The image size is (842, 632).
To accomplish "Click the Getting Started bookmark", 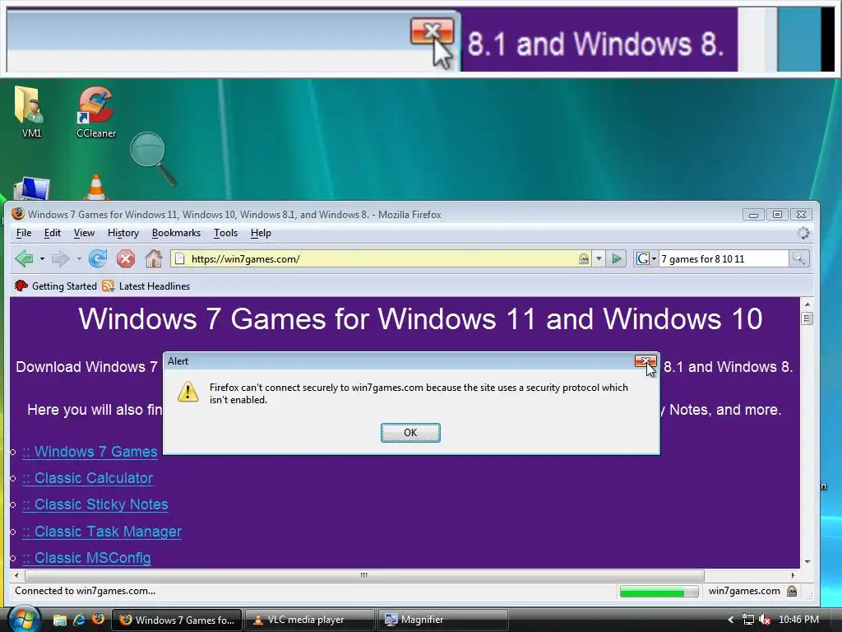I will point(57,286).
